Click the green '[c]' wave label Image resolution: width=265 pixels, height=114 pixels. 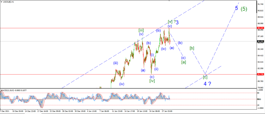click(205, 77)
